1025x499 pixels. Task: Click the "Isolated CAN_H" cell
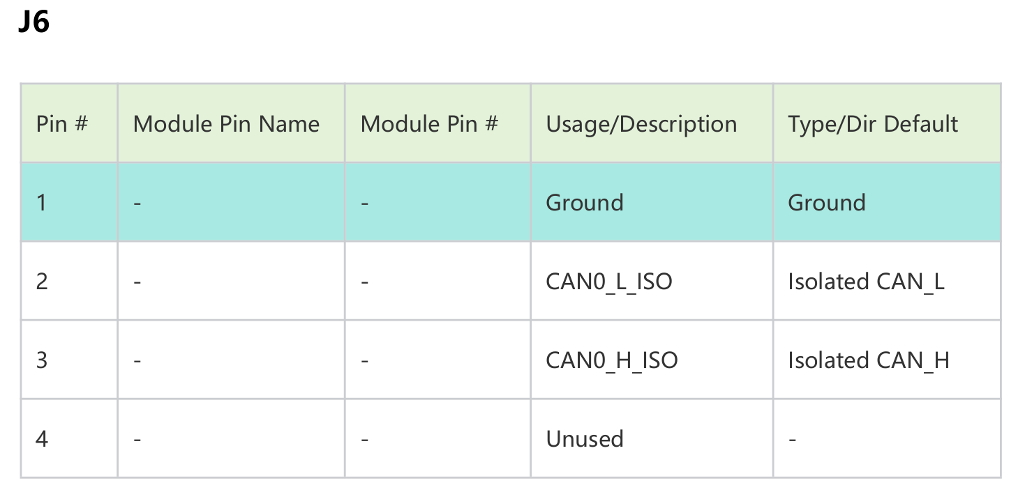coord(869,360)
